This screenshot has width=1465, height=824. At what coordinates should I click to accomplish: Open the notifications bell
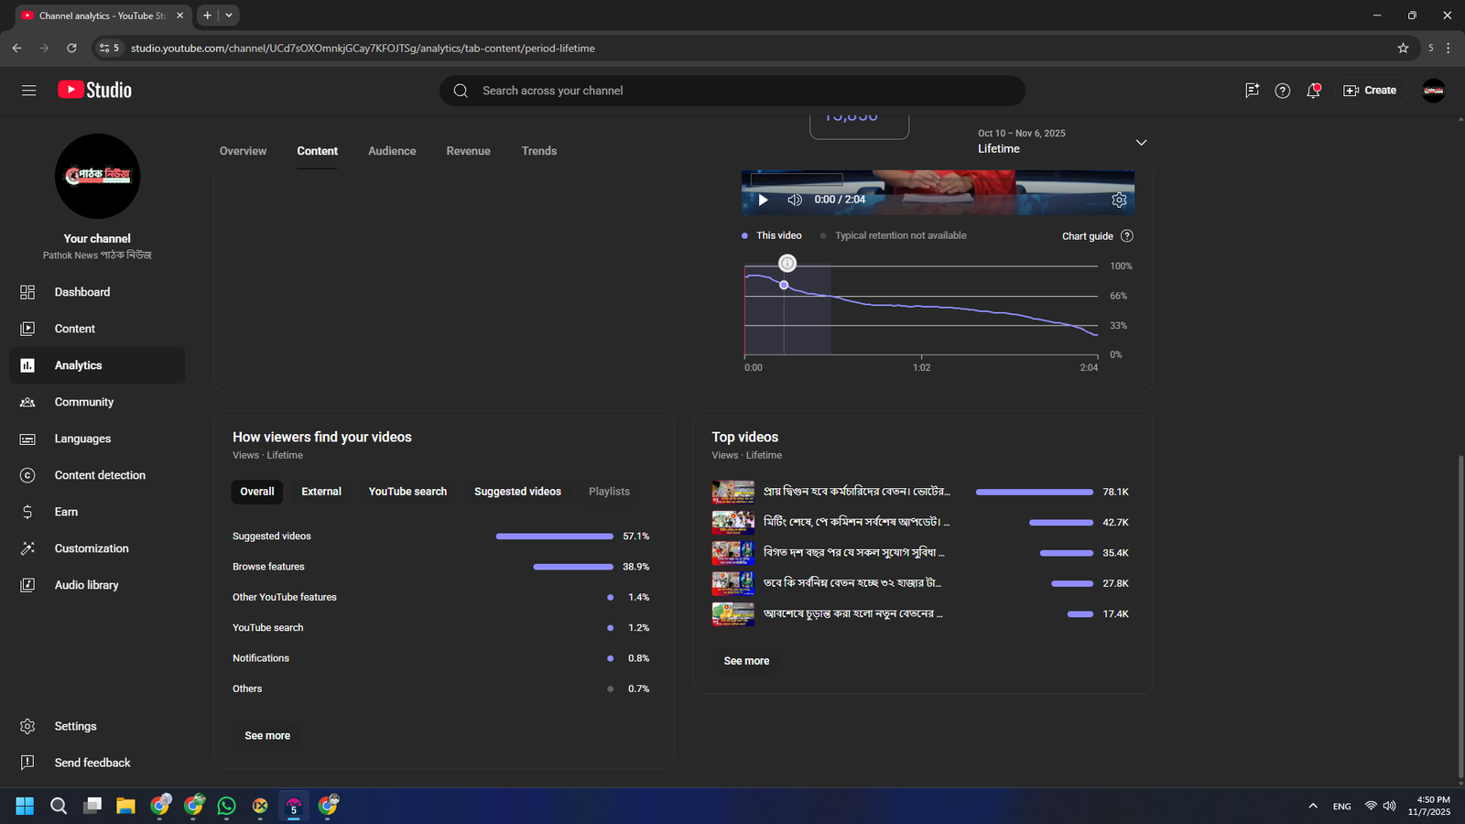[1313, 91]
